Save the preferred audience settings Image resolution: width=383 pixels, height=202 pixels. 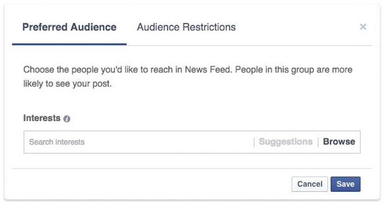[x=345, y=184]
